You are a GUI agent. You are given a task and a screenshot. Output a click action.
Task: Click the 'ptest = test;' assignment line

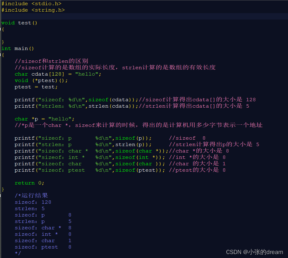click(x=36, y=87)
